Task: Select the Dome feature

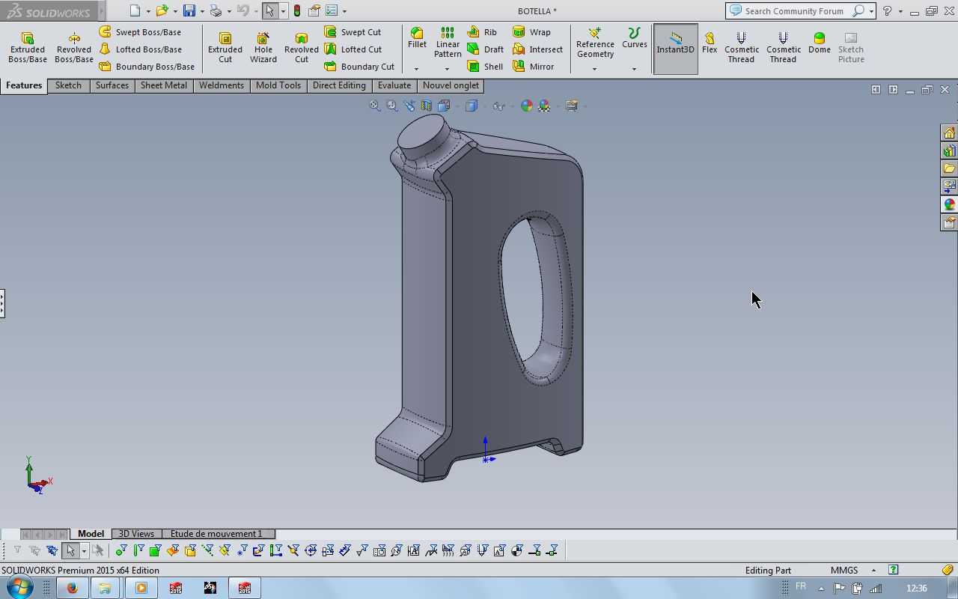Action: pyautogui.click(x=820, y=43)
